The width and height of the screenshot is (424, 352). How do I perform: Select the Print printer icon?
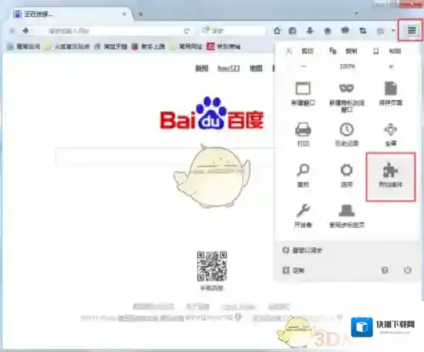pos(303,134)
